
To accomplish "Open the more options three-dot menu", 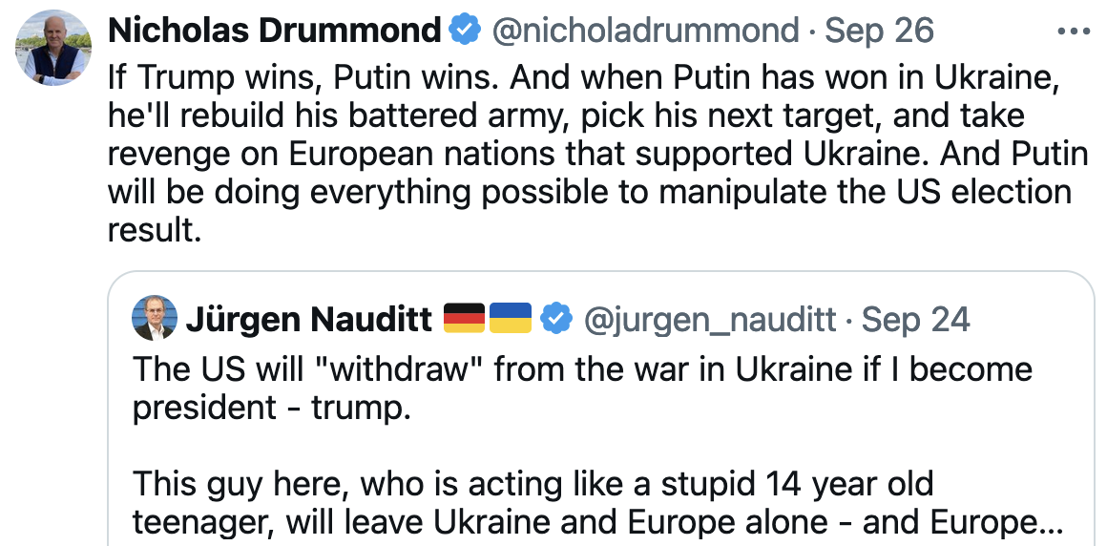I will (1074, 31).
